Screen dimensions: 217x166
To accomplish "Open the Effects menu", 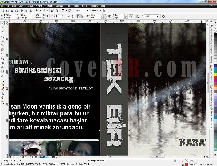I will coord(49,6).
